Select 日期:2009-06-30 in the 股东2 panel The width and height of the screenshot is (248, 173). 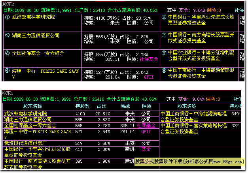coord(21,10)
